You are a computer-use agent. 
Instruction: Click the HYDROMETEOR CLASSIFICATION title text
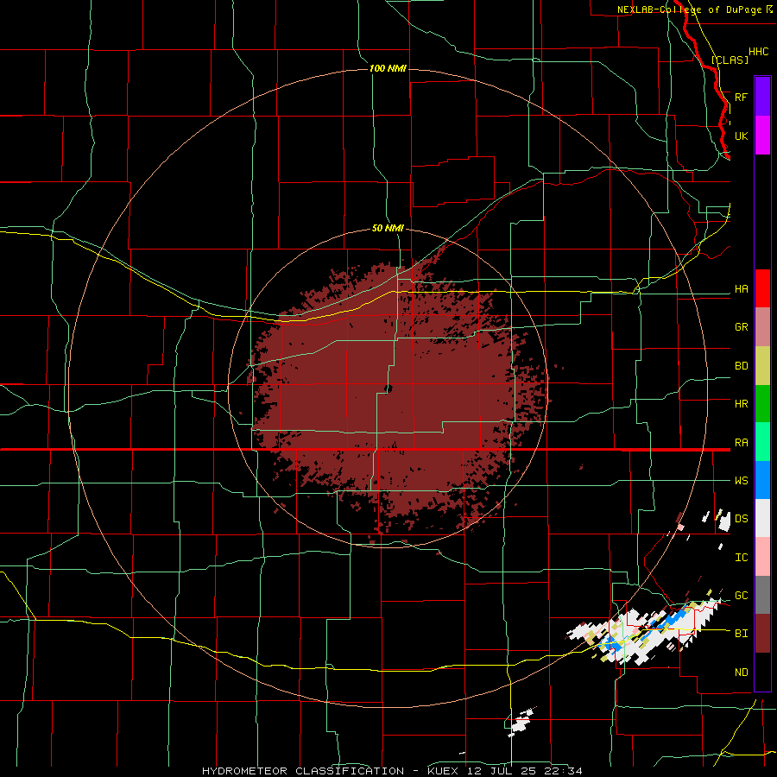(x=303, y=771)
